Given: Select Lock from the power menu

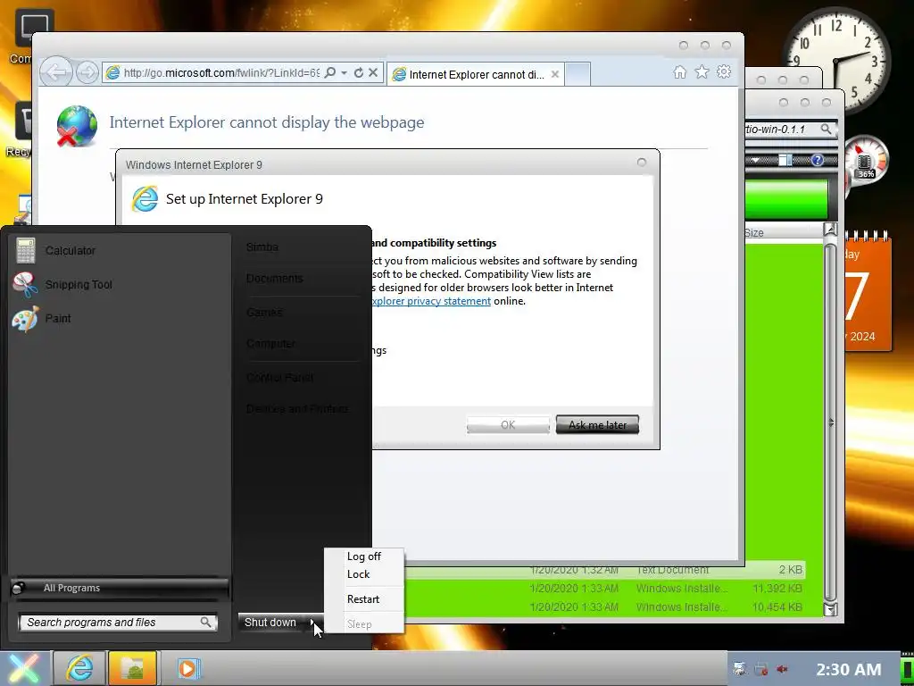Looking at the screenshot, I should tap(364, 574).
